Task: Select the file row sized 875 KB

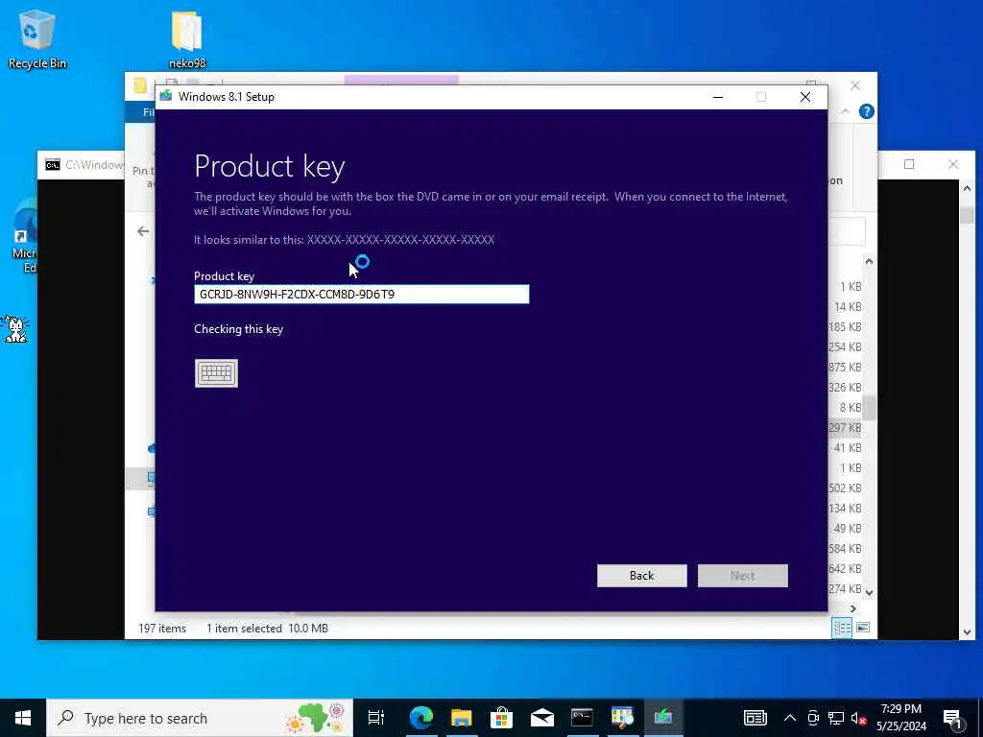Action: point(845,367)
